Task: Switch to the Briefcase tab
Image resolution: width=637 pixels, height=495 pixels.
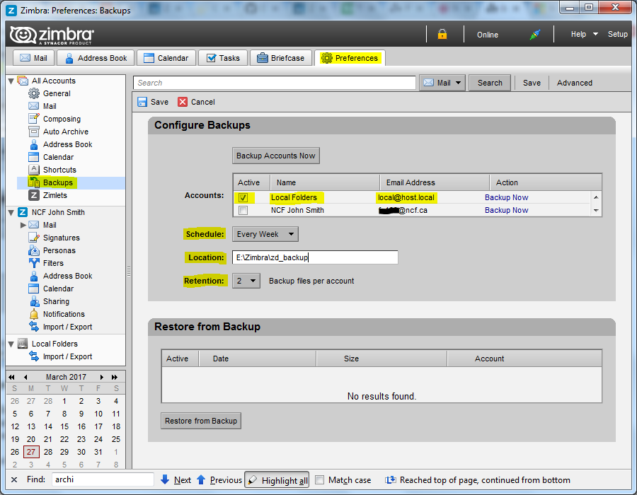Action: (281, 58)
